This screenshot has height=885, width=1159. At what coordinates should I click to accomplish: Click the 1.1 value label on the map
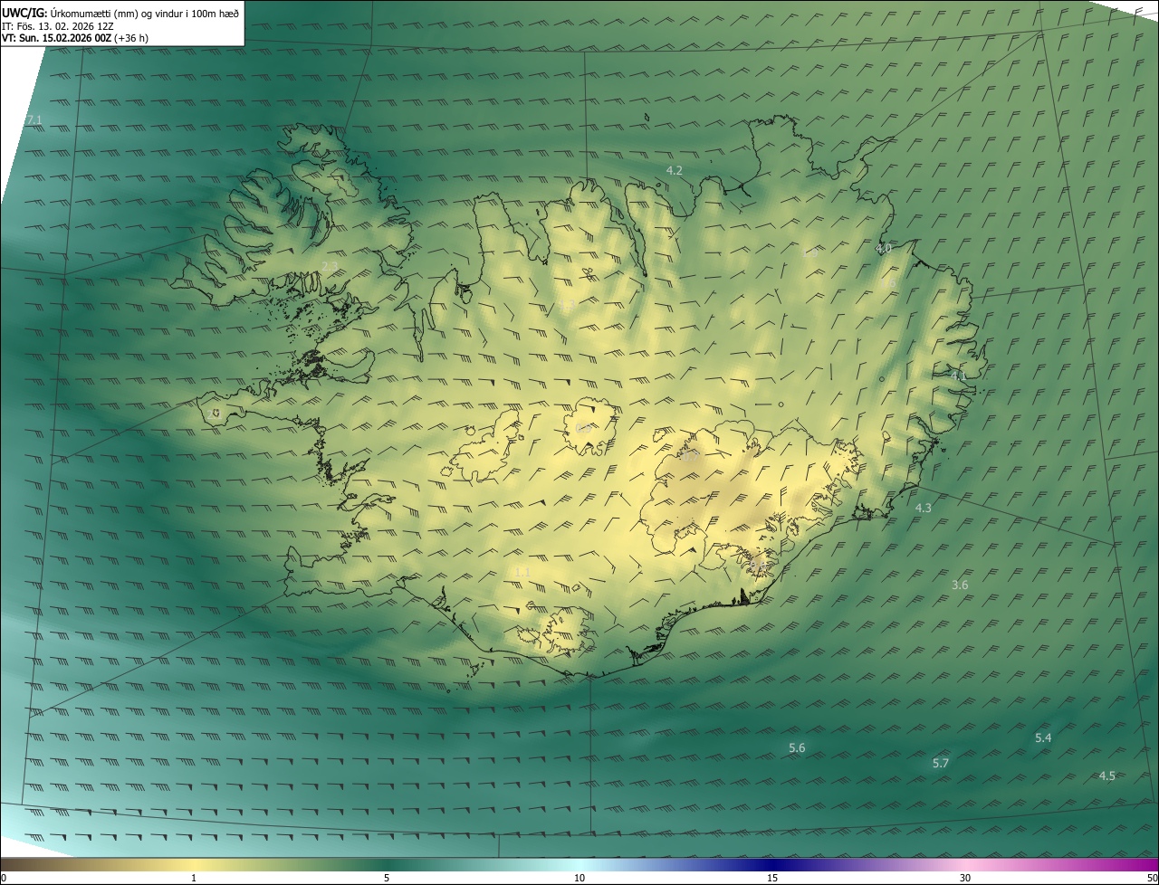[x=522, y=572]
